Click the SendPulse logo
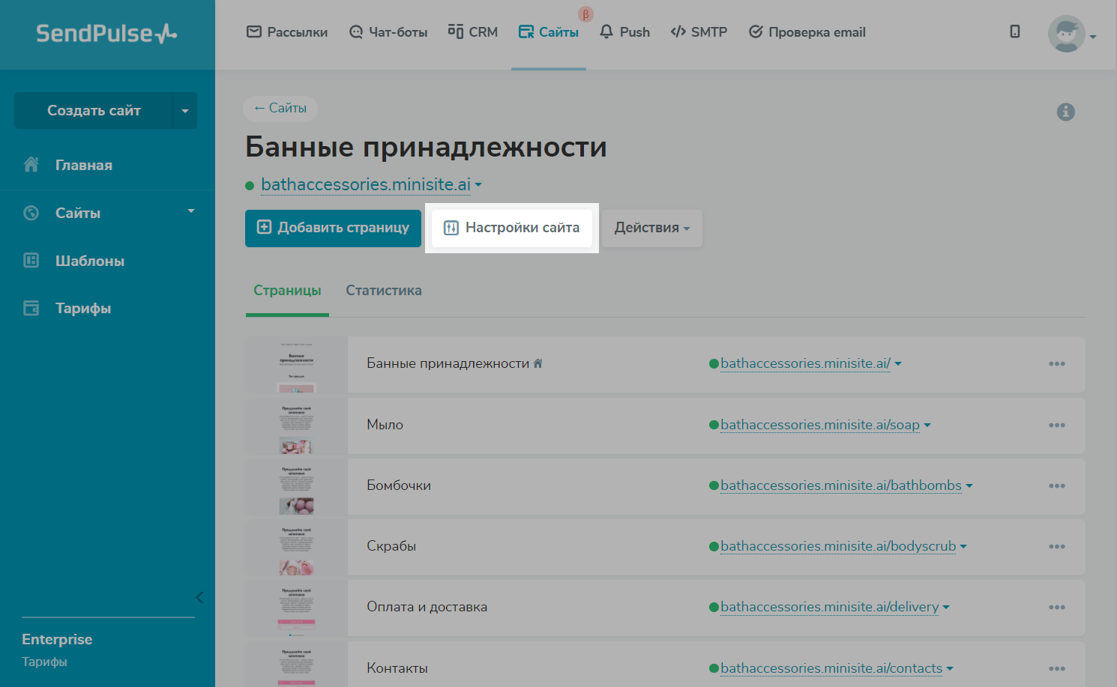 point(106,34)
